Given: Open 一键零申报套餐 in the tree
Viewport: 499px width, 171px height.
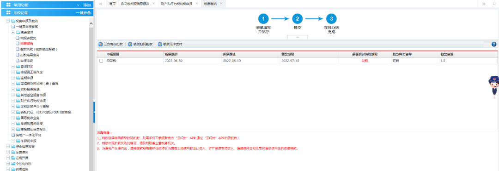Looking at the screenshot, I should 27,27.
